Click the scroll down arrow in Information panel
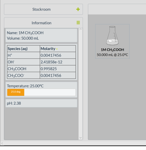146x150 pixels. [81, 138]
